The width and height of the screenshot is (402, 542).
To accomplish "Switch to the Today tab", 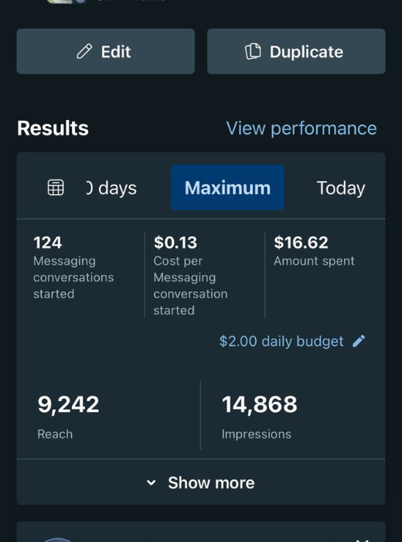I will point(341,188).
